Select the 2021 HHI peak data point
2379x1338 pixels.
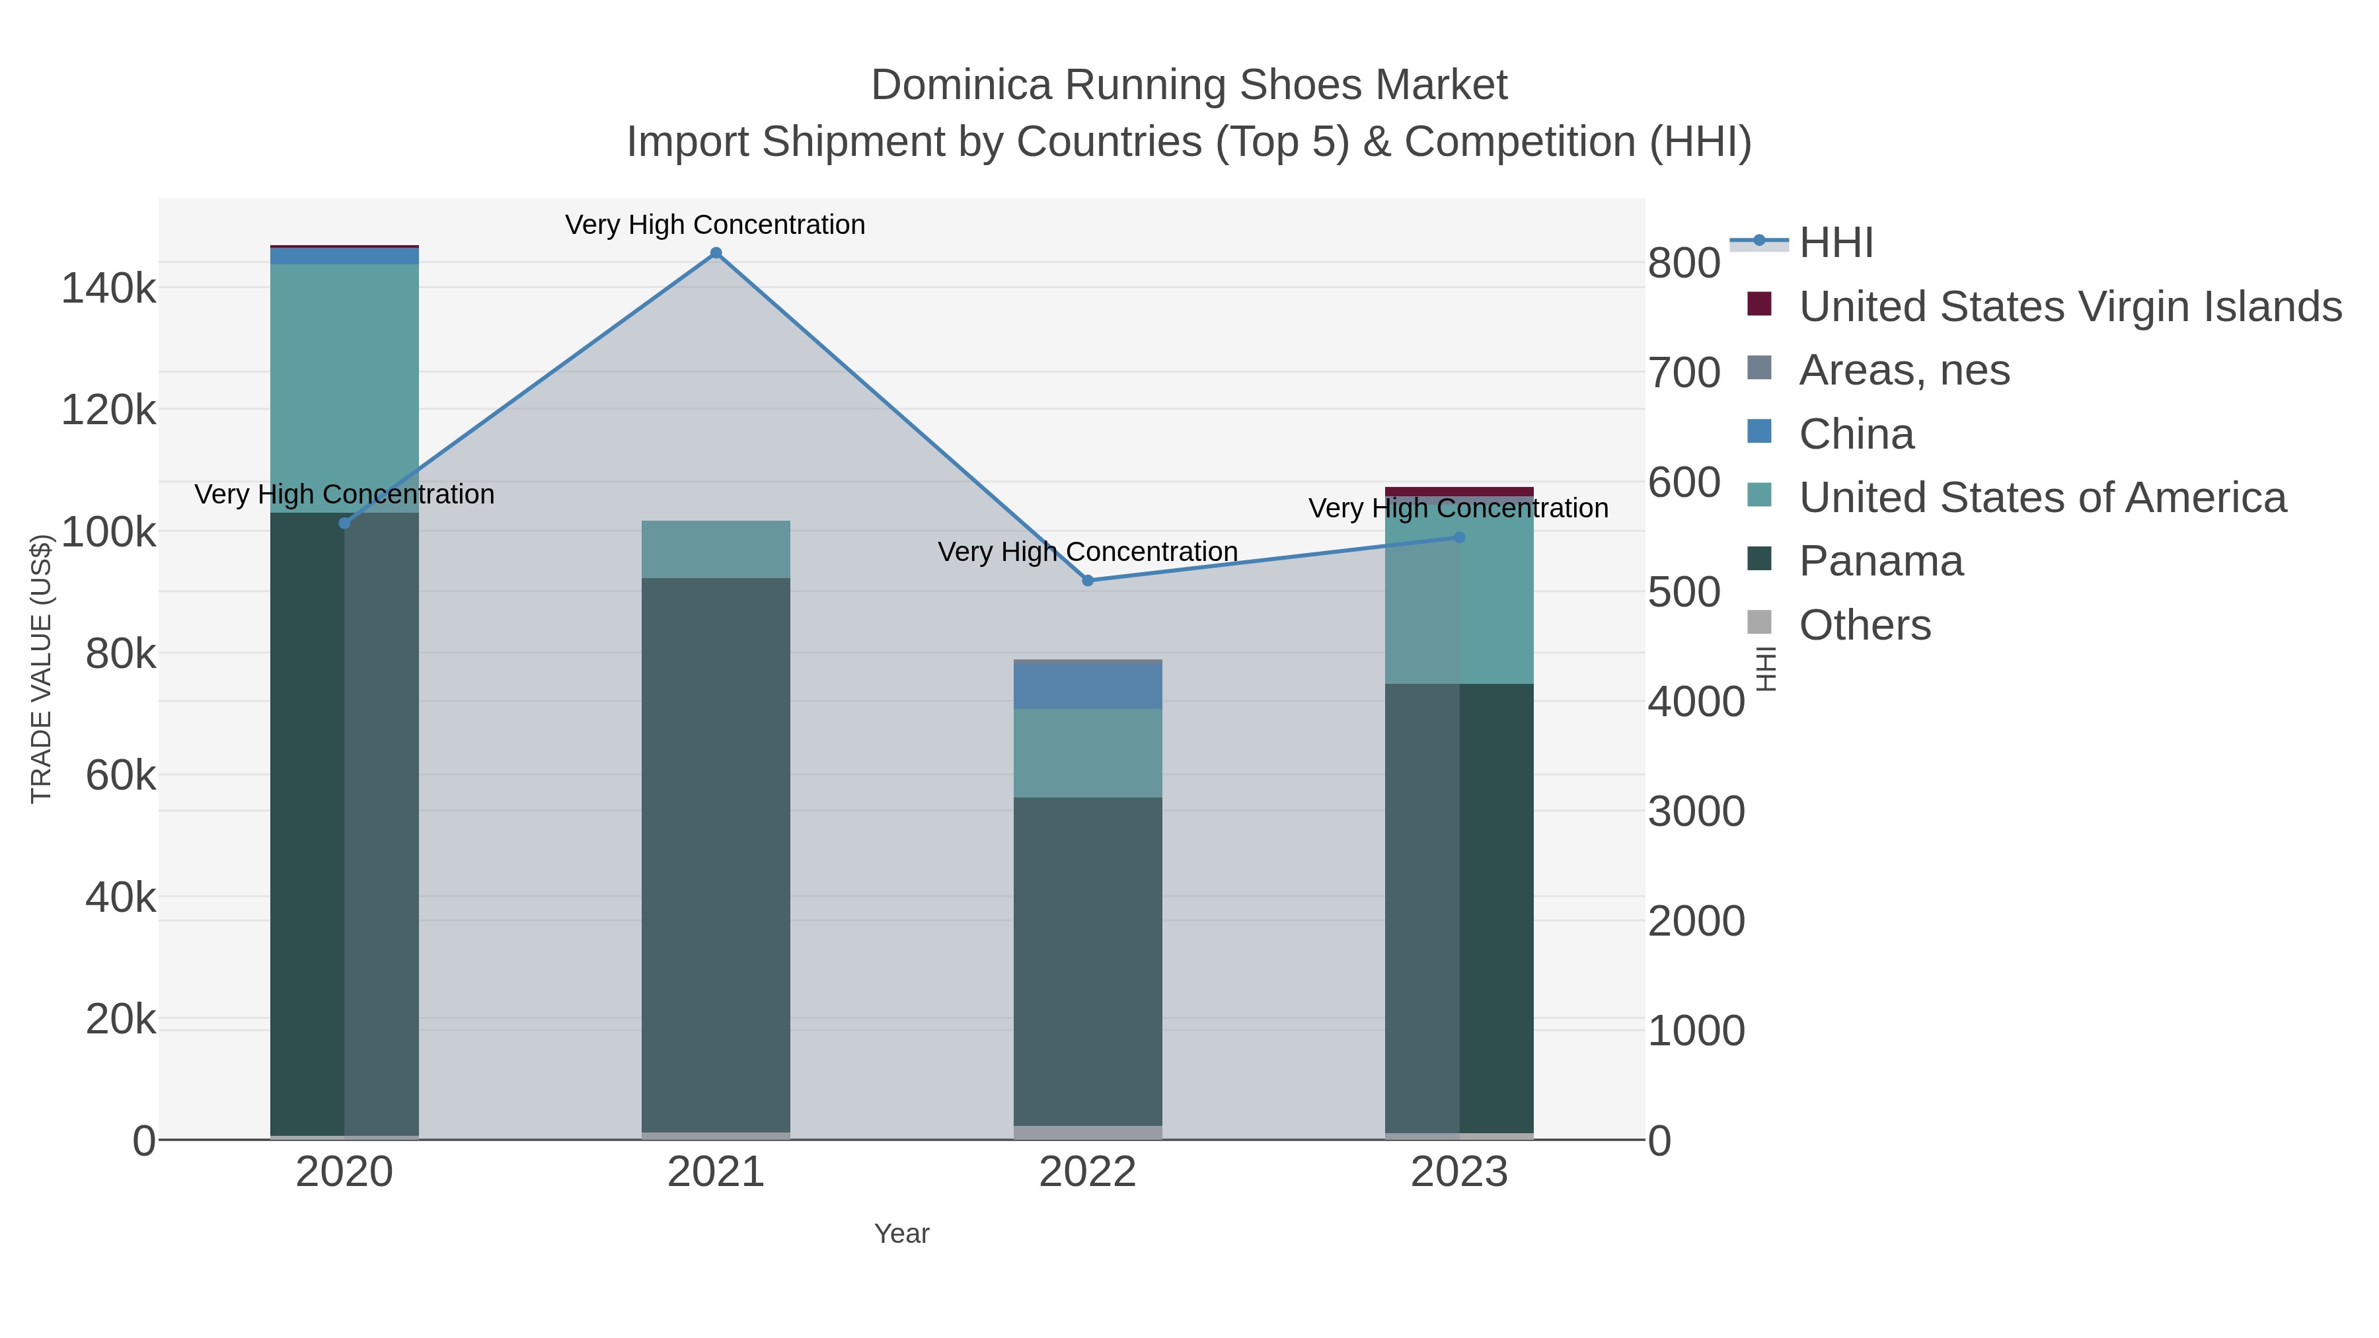[x=716, y=253]
